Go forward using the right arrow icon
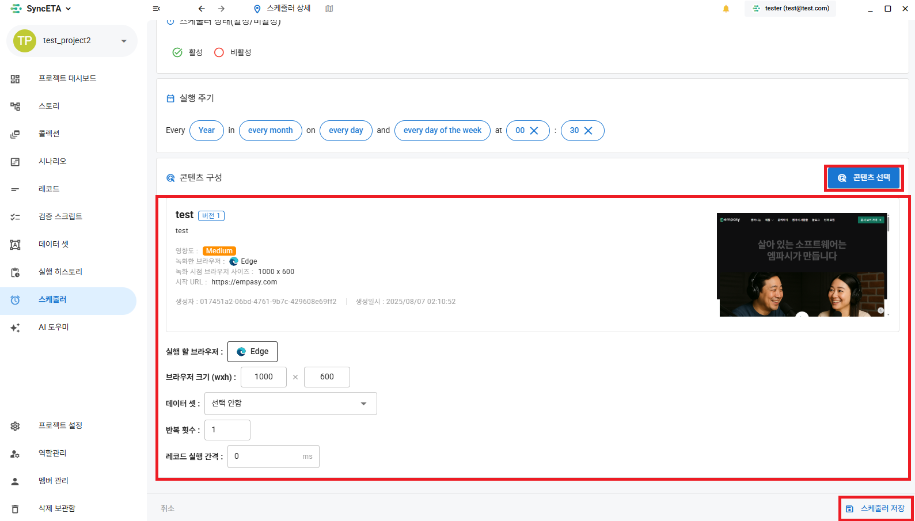 (x=222, y=9)
